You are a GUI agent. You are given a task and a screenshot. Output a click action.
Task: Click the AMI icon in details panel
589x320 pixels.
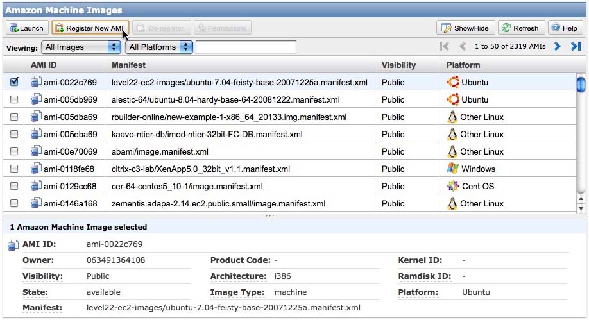coord(13,246)
